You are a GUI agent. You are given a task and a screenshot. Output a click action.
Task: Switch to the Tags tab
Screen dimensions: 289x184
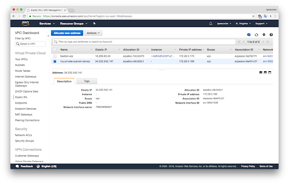pyautogui.click(x=87, y=81)
